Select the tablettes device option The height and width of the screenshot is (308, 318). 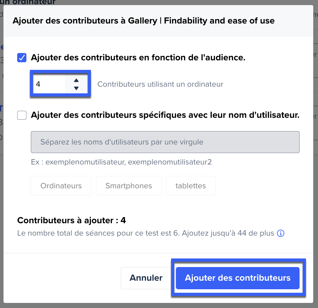190,186
